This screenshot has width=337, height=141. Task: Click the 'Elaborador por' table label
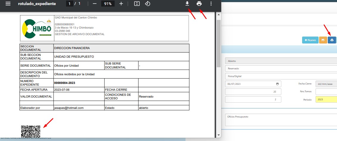tap(30, 108)
